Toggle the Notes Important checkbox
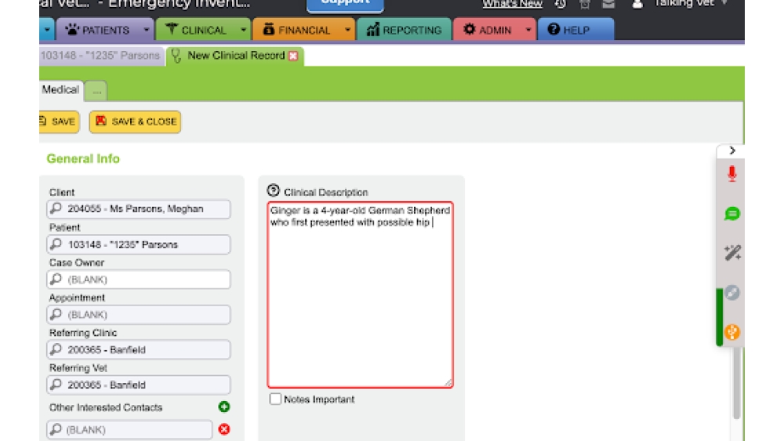This screenshot has width=784, height=441. 275,399
